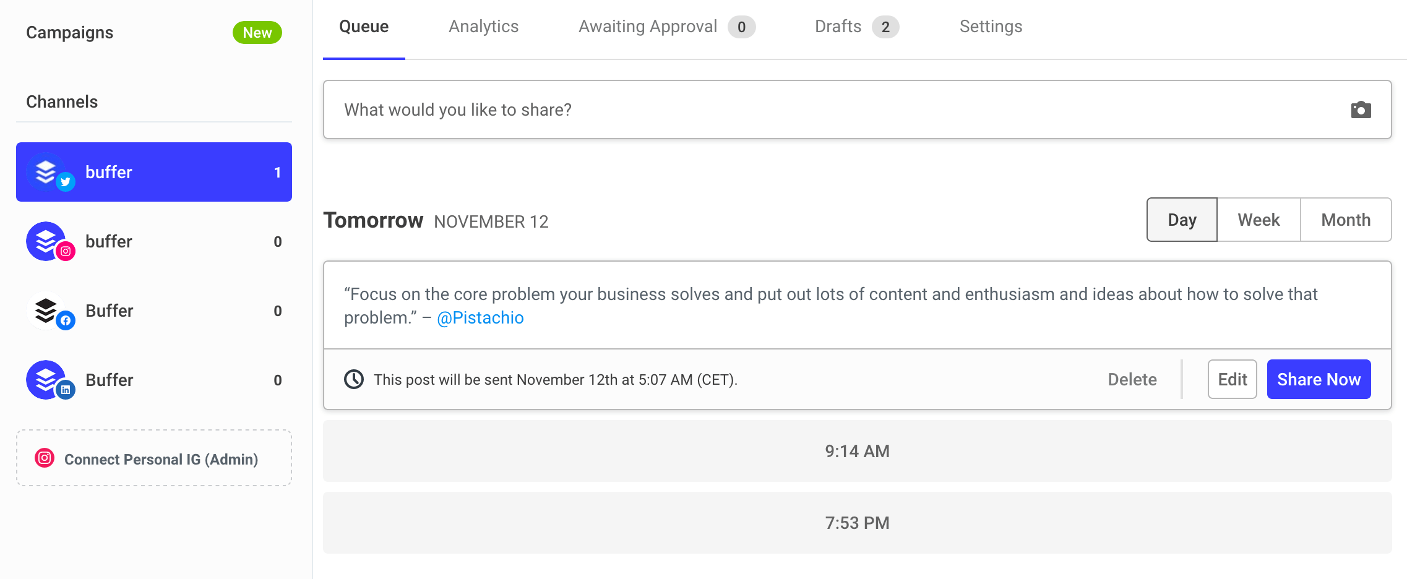Click the LinkedIn Buffer channel avatar
Screen dimensions: 1407x579
(47, 380)
